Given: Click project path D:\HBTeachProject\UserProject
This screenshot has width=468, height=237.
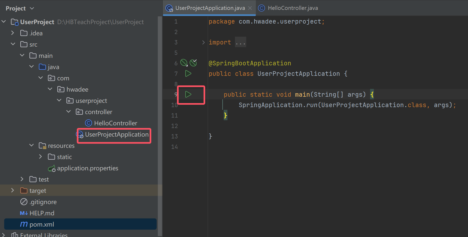Looking at the screenshot, I should (x=100, y=22).
